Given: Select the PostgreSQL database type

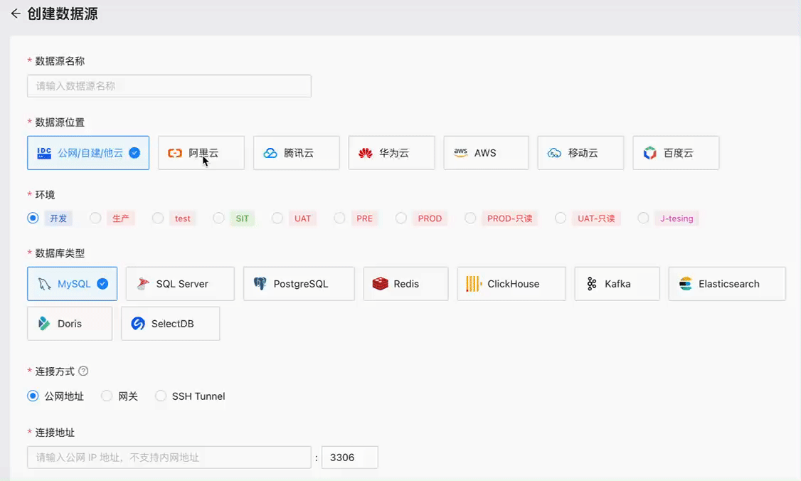Looking at the screenshot, I should (299, 284).
